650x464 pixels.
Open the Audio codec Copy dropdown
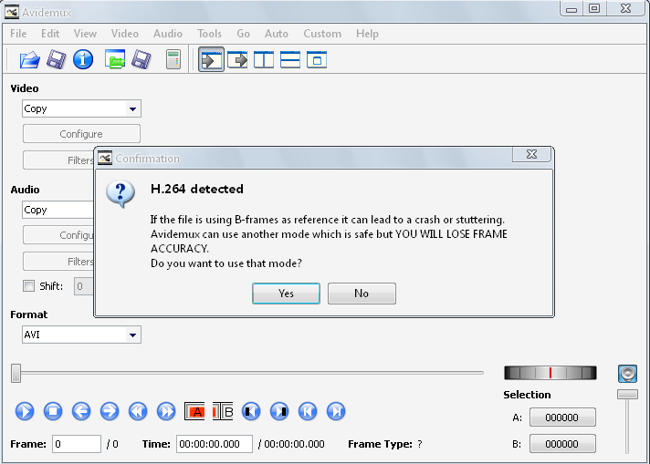[58, 210]
